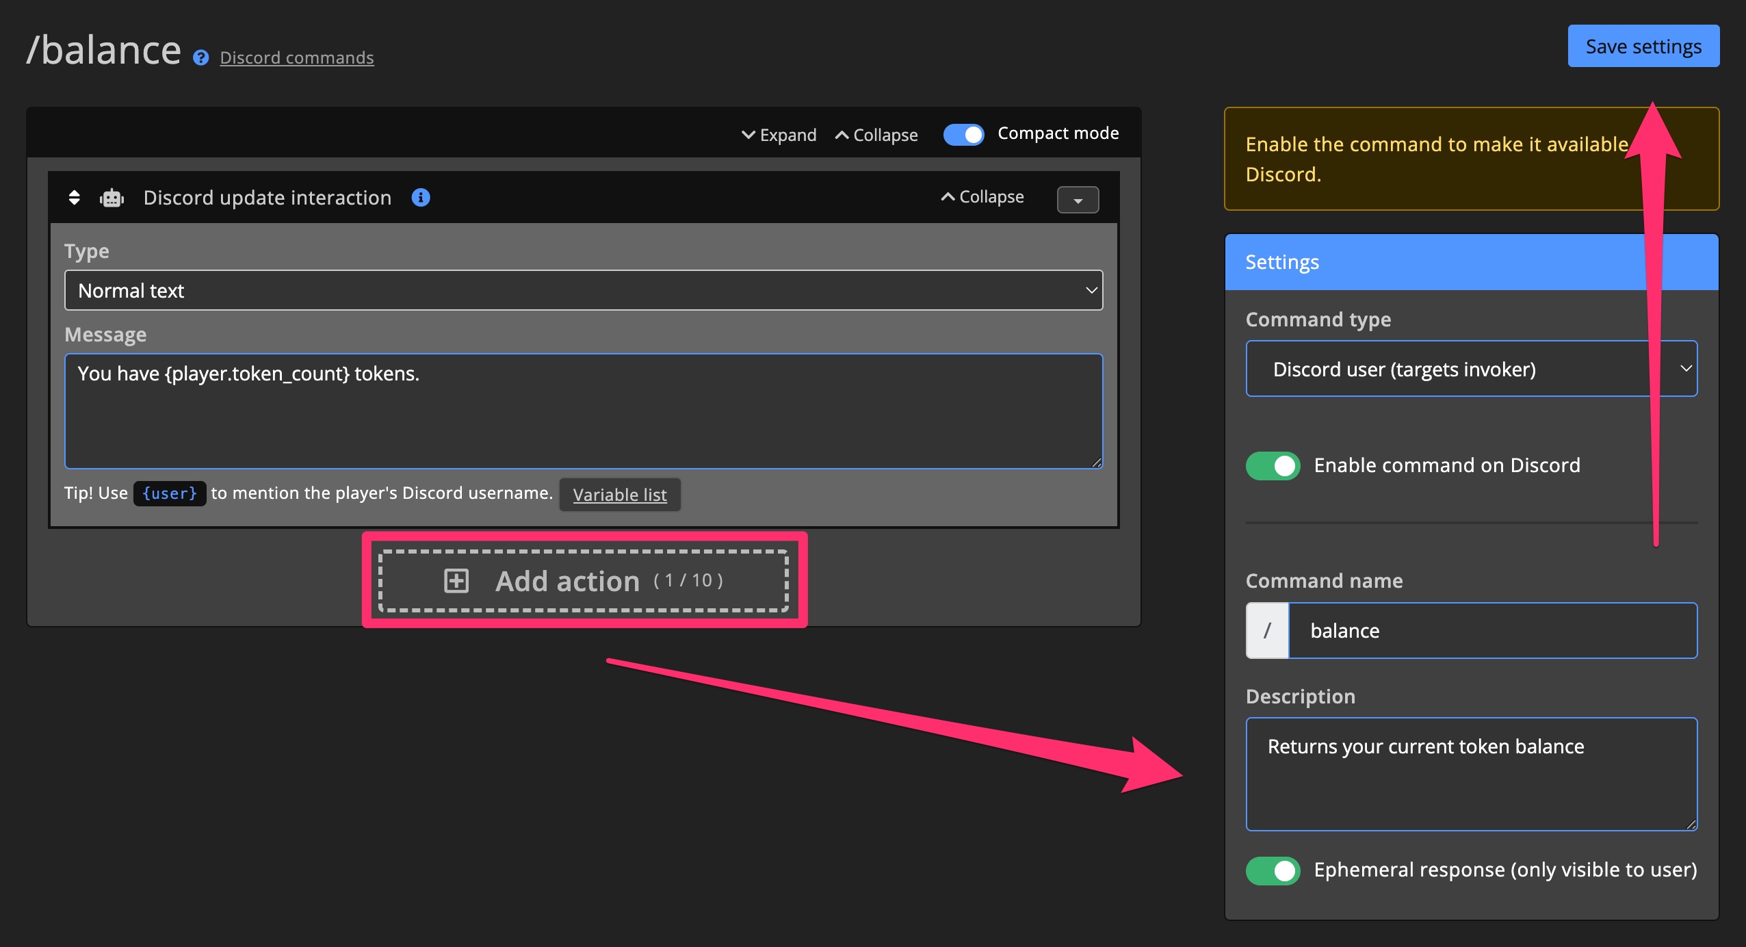Viewport: 1746px width, 947px height.
Task: Click the Expand chevron above the action list
Action: (779, 135)
